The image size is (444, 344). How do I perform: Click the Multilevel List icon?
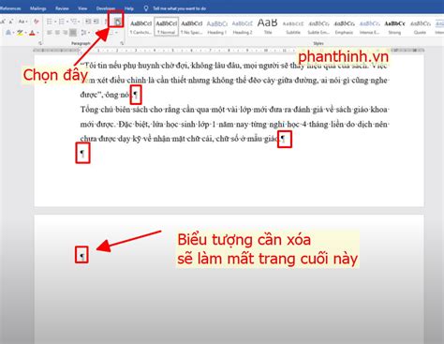(74, 22)
